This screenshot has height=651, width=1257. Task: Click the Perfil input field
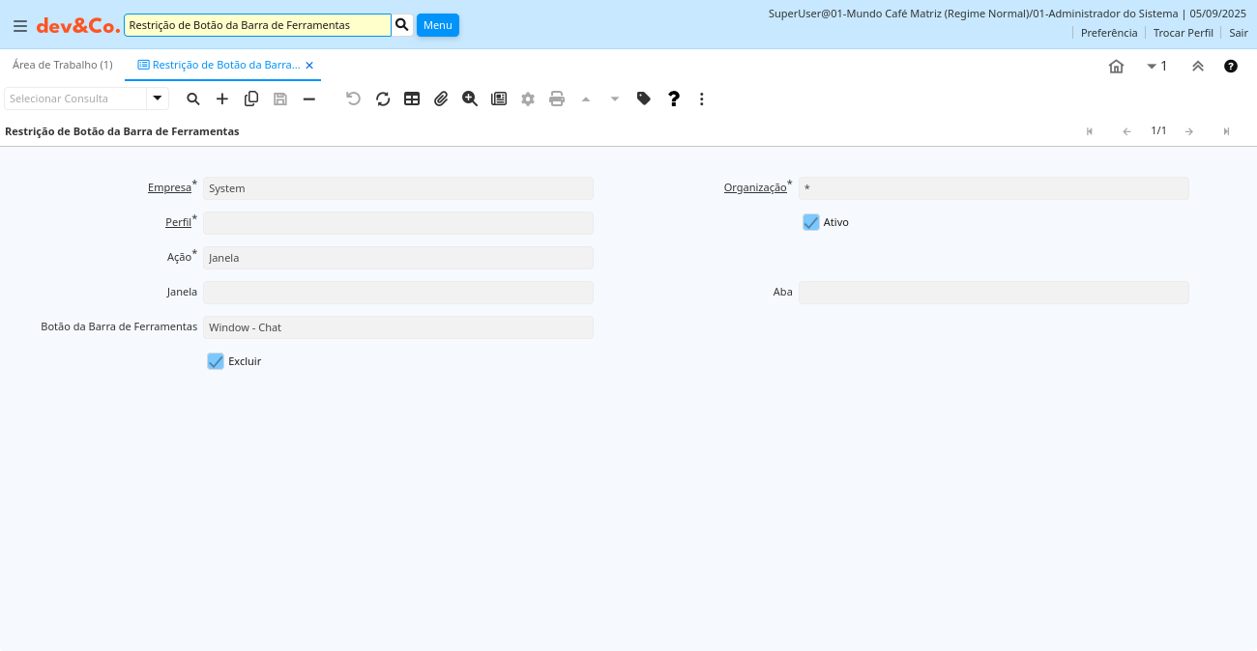(398, 223)
